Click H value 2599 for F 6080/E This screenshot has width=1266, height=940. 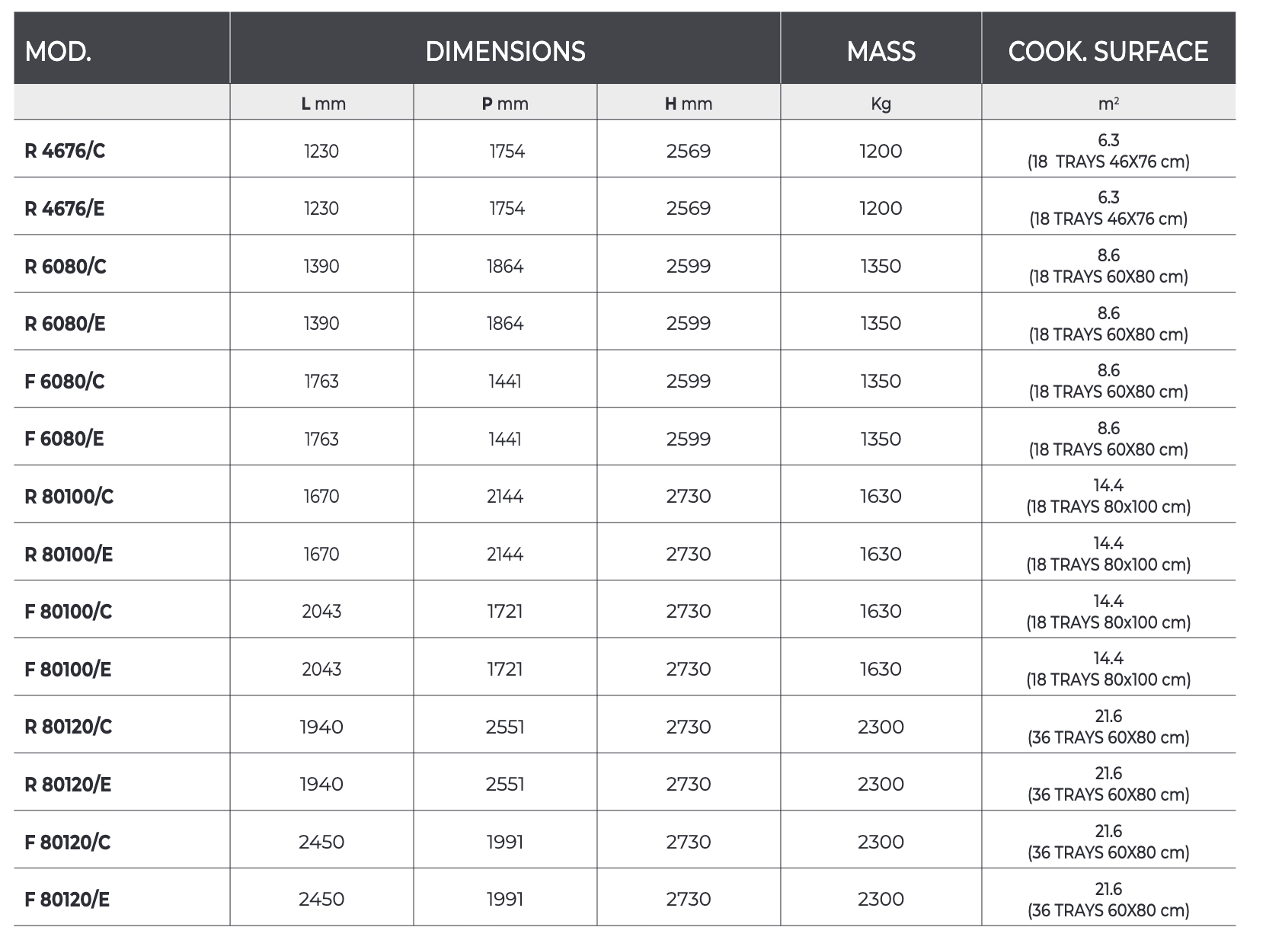click(x=688, y=439)
